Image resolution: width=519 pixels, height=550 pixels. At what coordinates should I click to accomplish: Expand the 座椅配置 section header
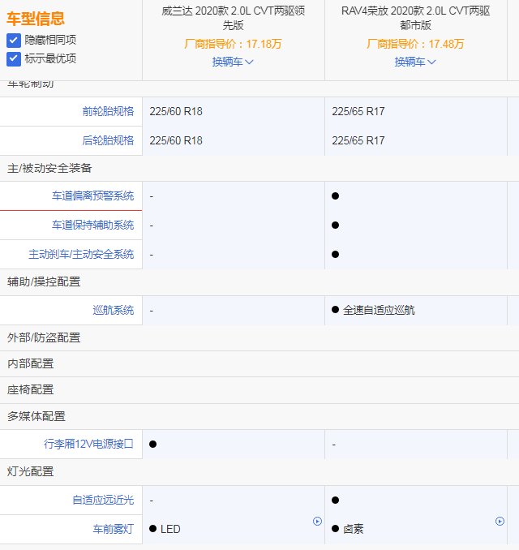(31, 389)
